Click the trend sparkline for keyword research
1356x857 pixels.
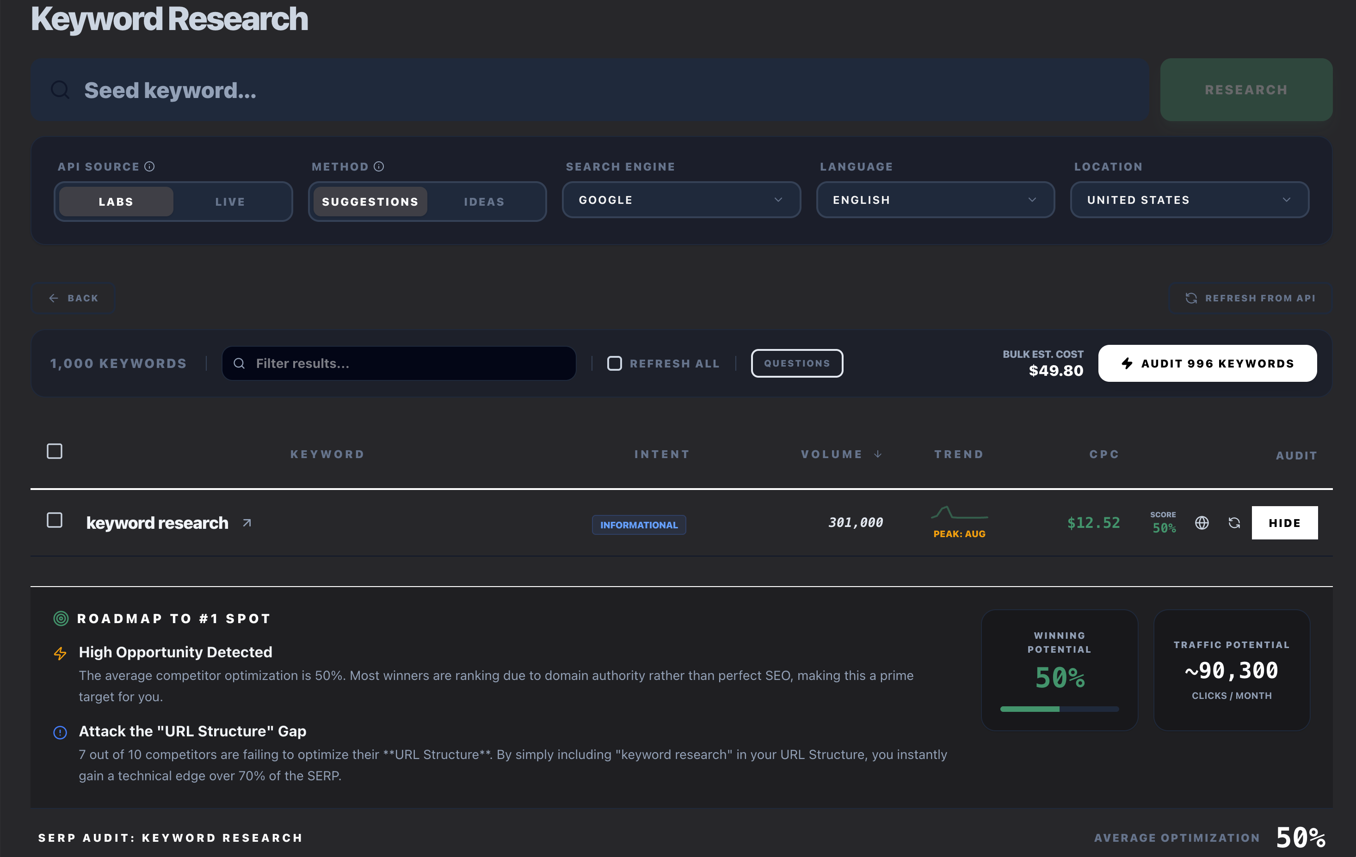click(960, 513)
